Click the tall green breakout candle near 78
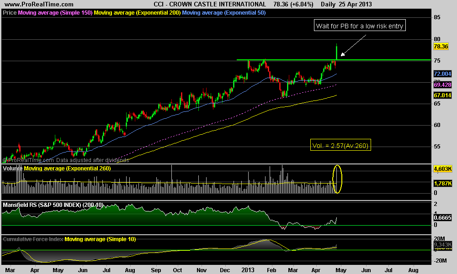The width and height of the screenshot is (457, 274). coord(337,52)
